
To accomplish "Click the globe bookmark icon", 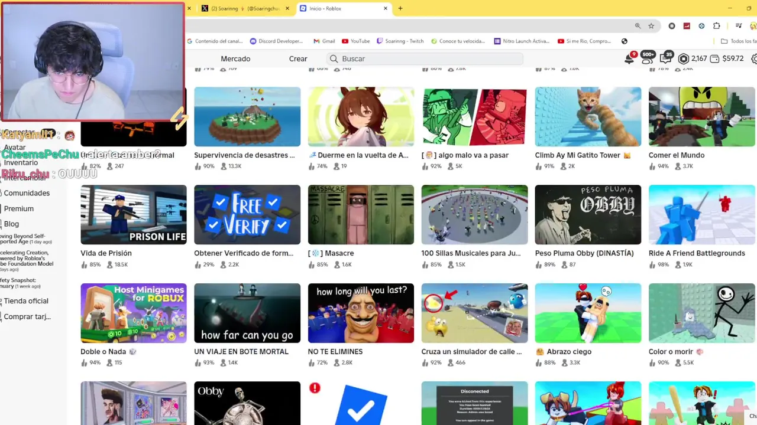I will (x=625, y=41).
